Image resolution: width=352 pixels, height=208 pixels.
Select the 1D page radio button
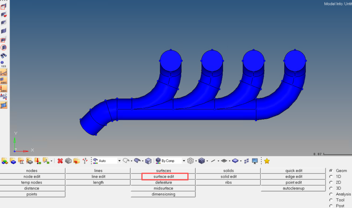pos(331,176)
